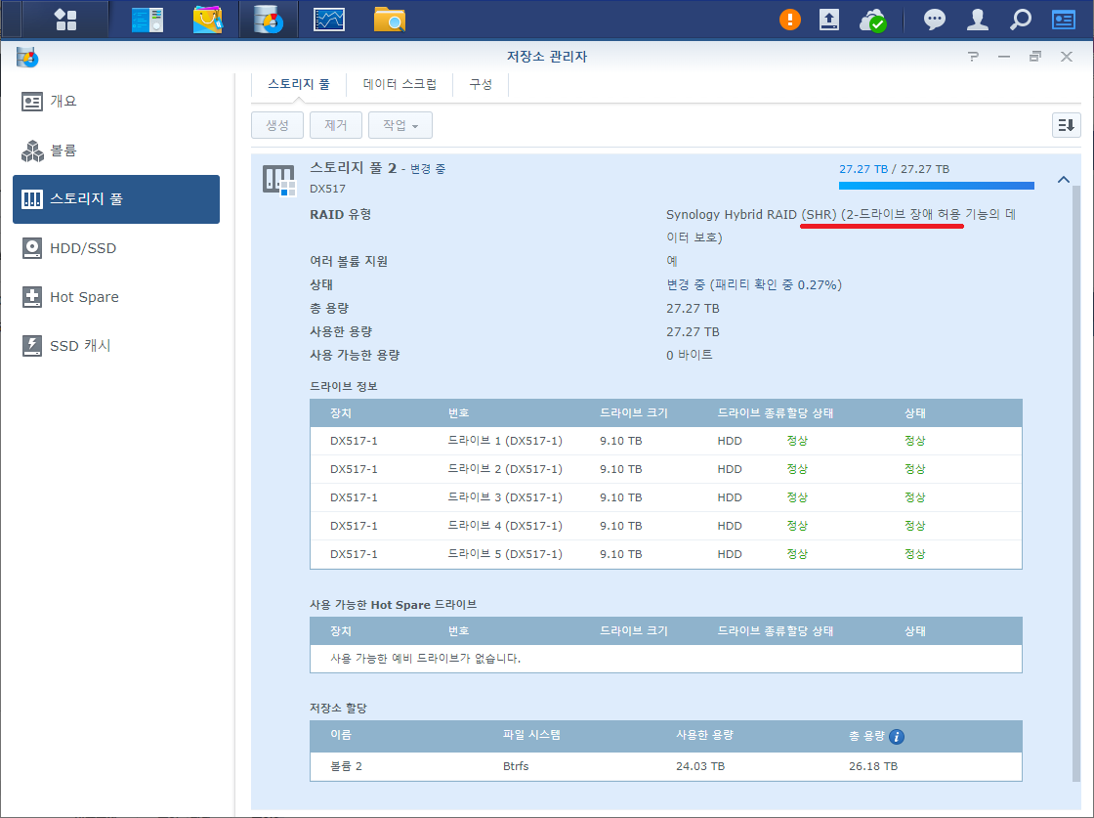
Task: Click total capacity info icon
Action: click(897, 736)
